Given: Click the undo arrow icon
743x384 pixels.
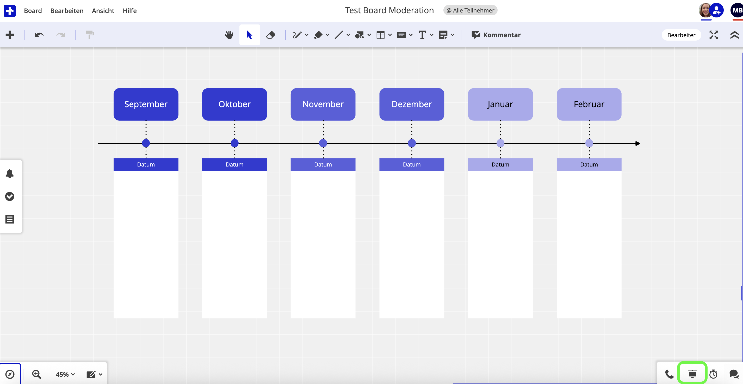Looking at the screenshot, I should pos(39,35).
